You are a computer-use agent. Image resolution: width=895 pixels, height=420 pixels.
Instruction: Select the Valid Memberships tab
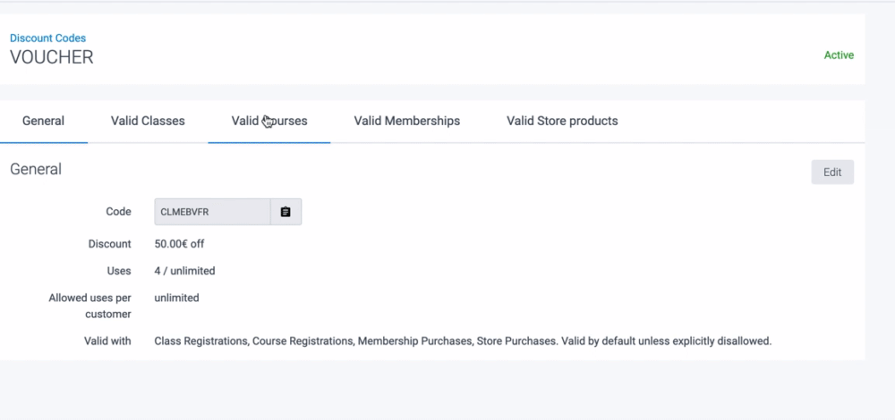click(406, 121)
